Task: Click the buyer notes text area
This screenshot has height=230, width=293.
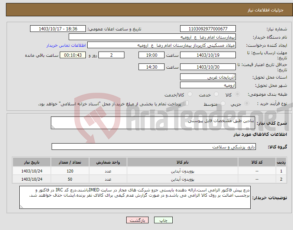Action: click(135, 197)
